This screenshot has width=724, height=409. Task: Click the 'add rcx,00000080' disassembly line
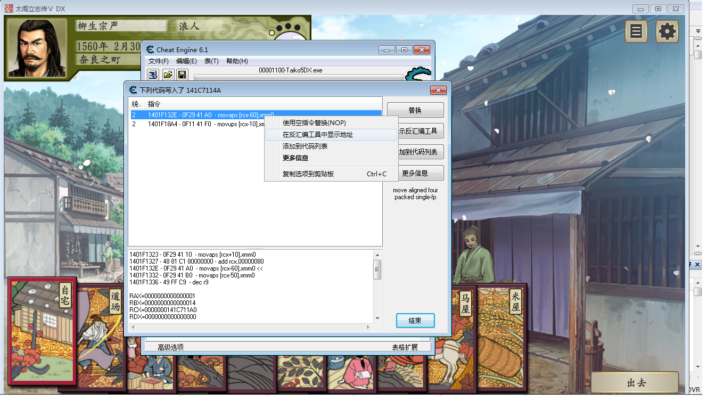(196, 261)
